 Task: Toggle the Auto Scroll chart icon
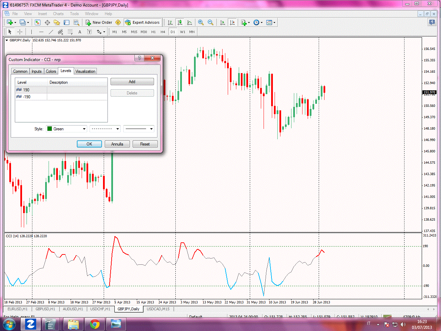click(x=223, y=22)
